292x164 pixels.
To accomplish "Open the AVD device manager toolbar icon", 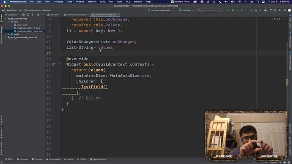I will (275, 10).
